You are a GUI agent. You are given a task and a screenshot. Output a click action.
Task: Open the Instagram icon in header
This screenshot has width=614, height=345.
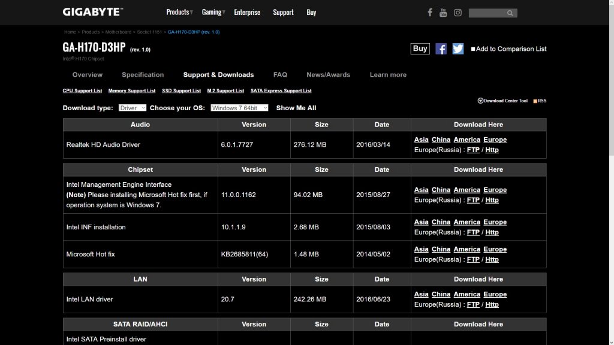[x=458, y=13]
